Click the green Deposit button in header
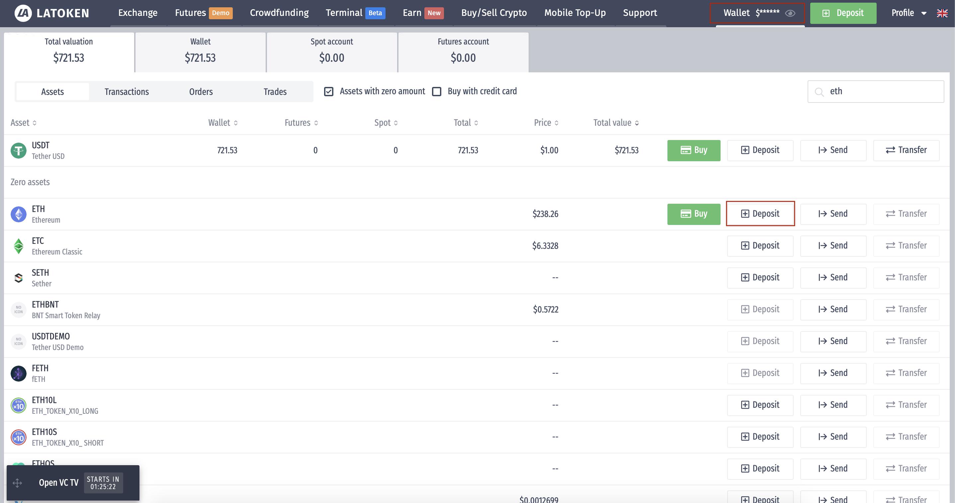The width and height of the screenshot is (955, 503). pos(843,13)
